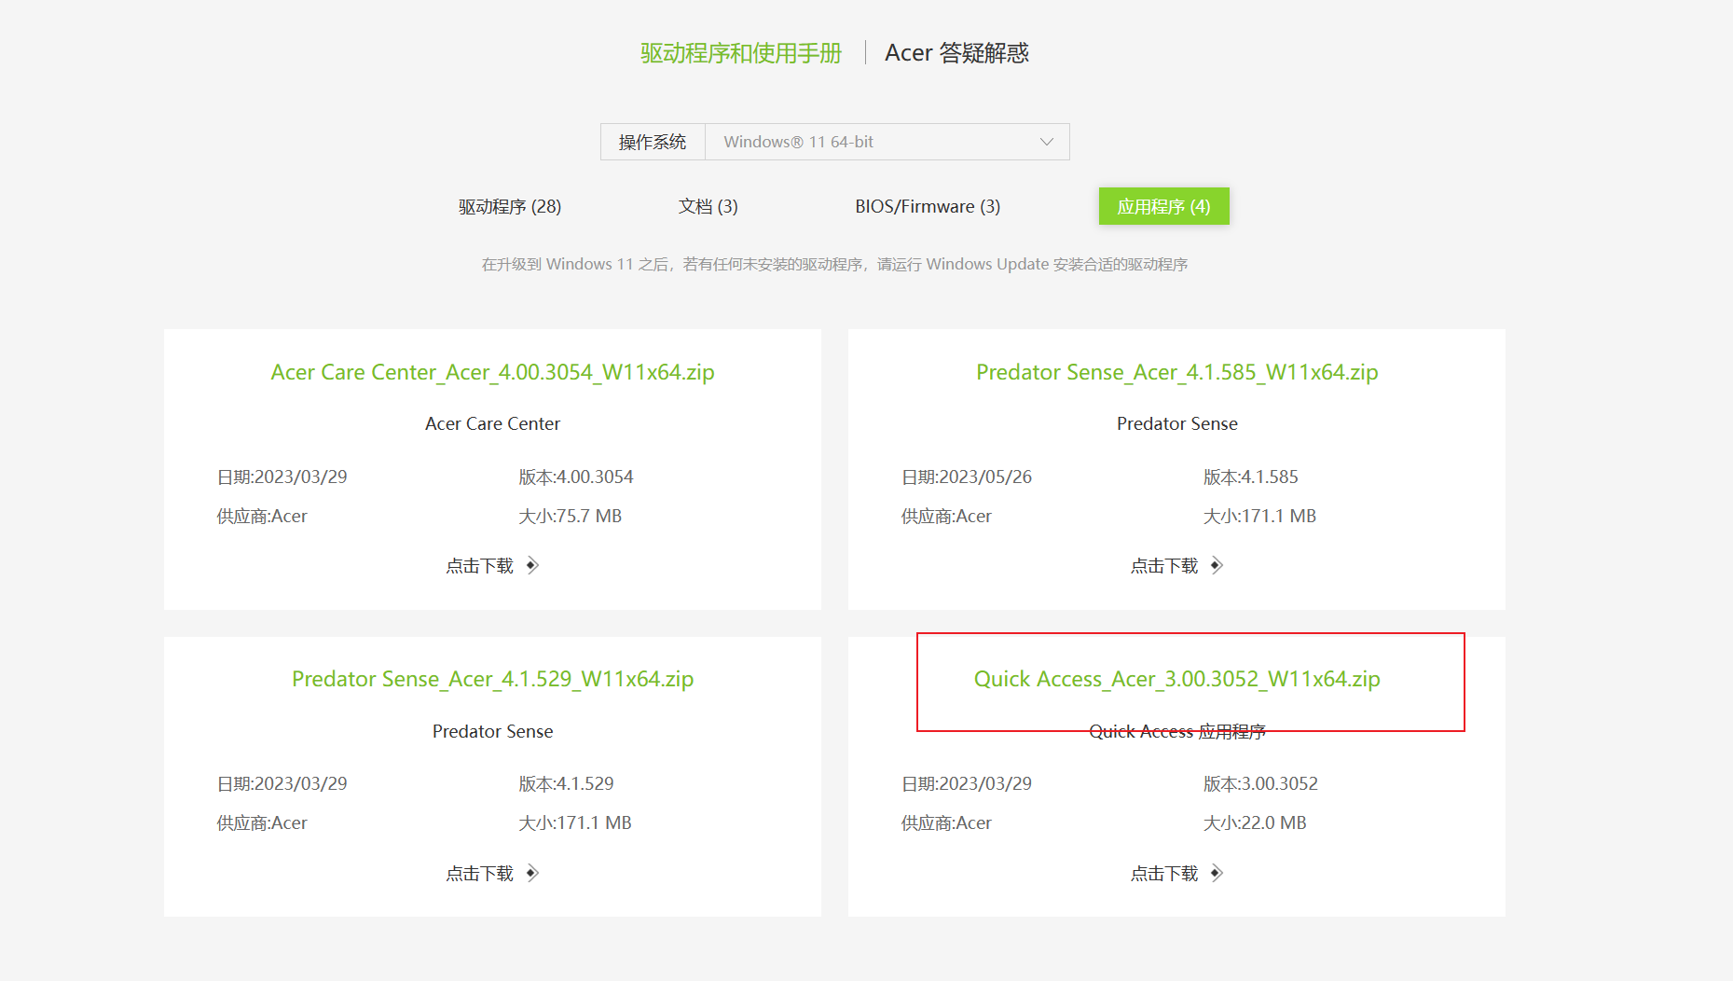Screen dimensions: 1733x981
Task: Click 版本:4.00.3054 text
Action: pyautogui.click(x=576, y=477)
